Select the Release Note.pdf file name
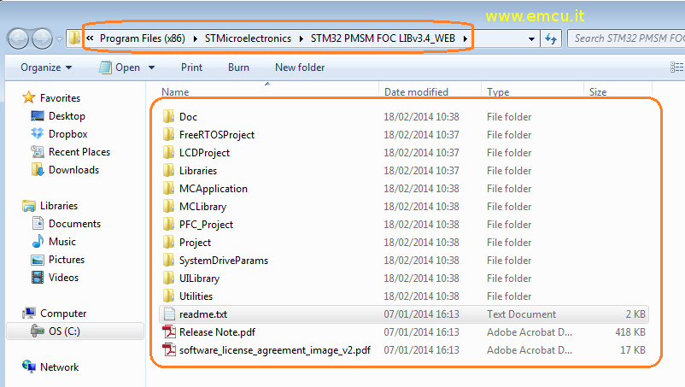The height and width of the screenshot is (387, 685). point(217,332)
